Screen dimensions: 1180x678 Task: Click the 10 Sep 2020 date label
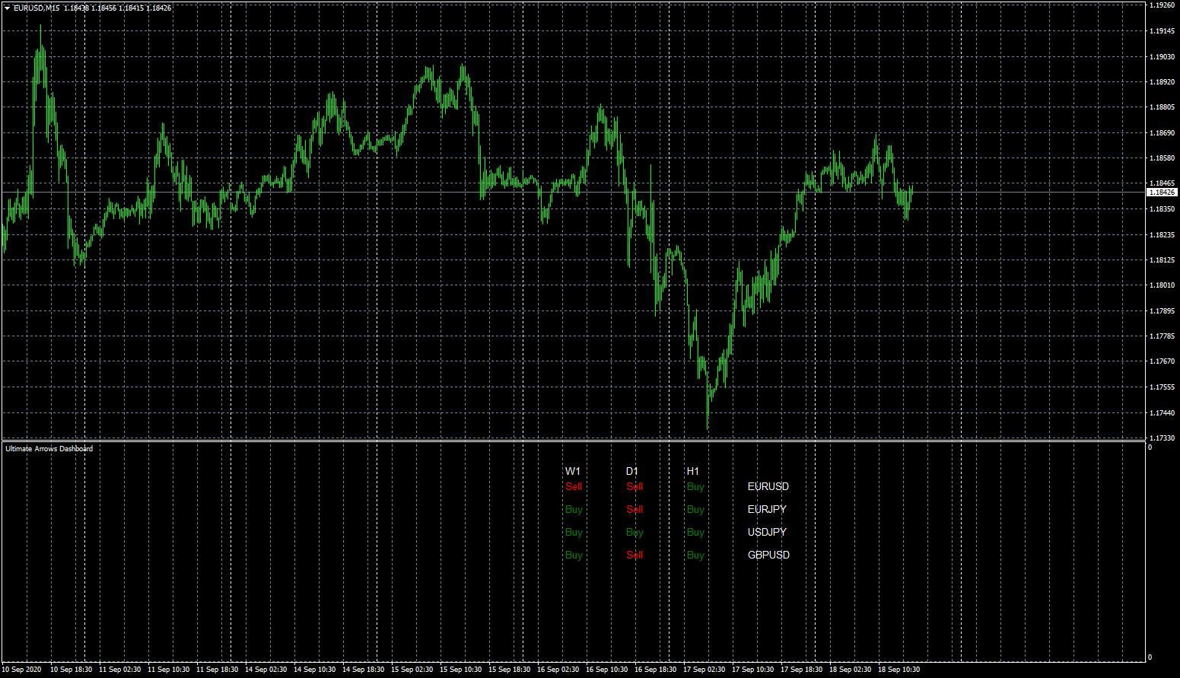pos(22,670)
